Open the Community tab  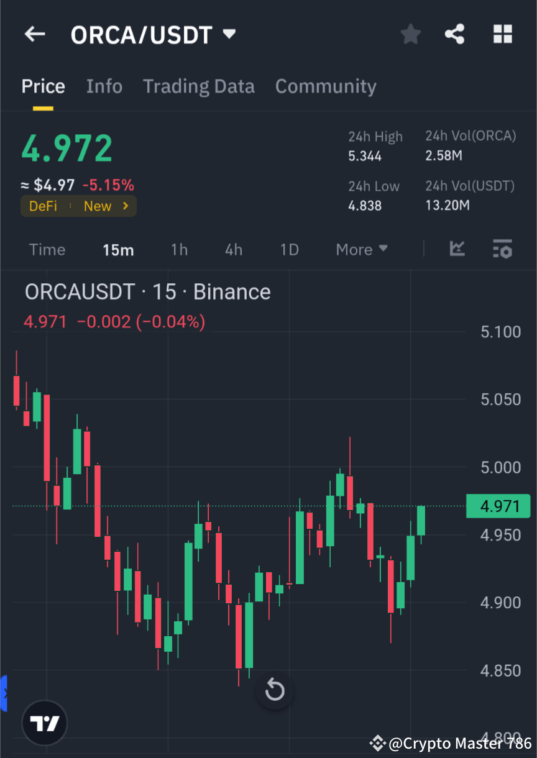coord(326,86)
